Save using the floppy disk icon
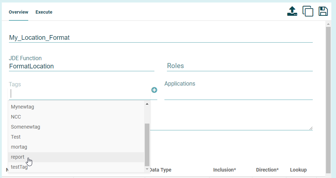The width and height of the screenshot is (336, 178). [323, 11]
